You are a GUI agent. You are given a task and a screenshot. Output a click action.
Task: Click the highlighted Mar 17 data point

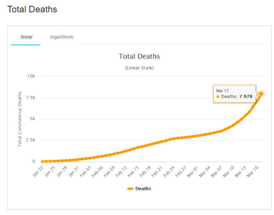click(x=261, y=93)
